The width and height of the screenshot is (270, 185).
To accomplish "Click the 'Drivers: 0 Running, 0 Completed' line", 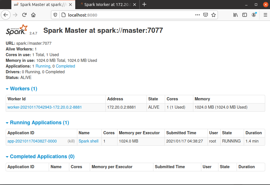I will pos(35,72).
